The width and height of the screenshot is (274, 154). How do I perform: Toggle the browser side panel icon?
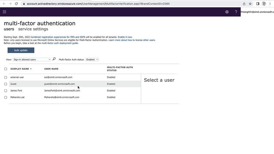[258, 4]
